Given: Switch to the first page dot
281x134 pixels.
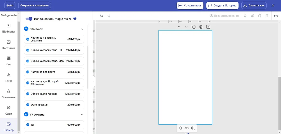Looking at the screenshot, I should [185, 133].
